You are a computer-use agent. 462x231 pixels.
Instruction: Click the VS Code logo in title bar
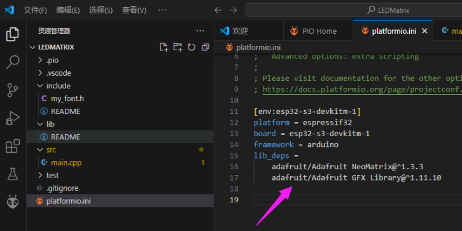point(9,10)
